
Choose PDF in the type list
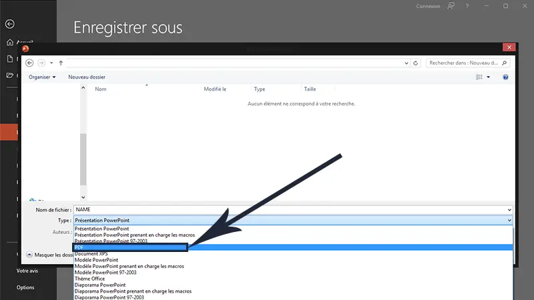(293, 247)
